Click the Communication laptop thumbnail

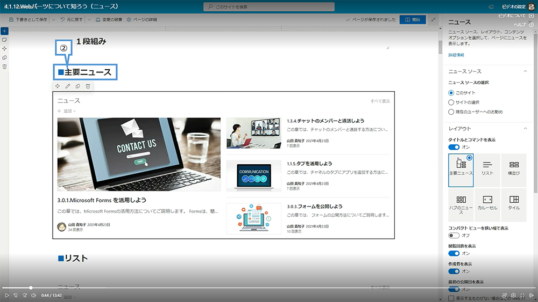[x=254, y=176]
